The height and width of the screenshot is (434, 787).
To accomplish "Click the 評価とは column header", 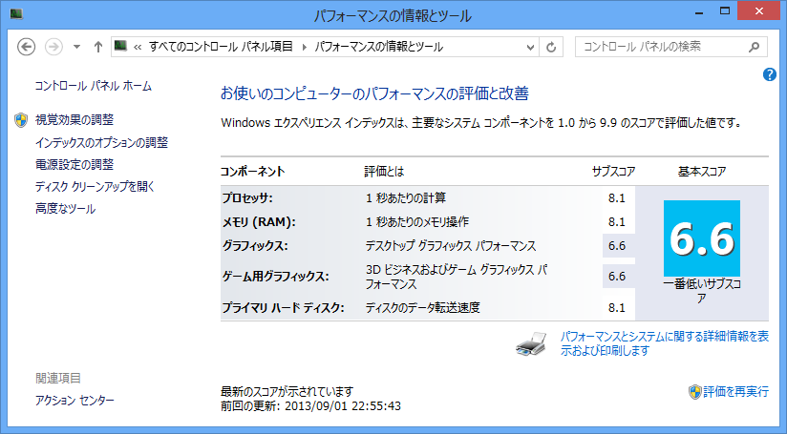I will [384, 172].
